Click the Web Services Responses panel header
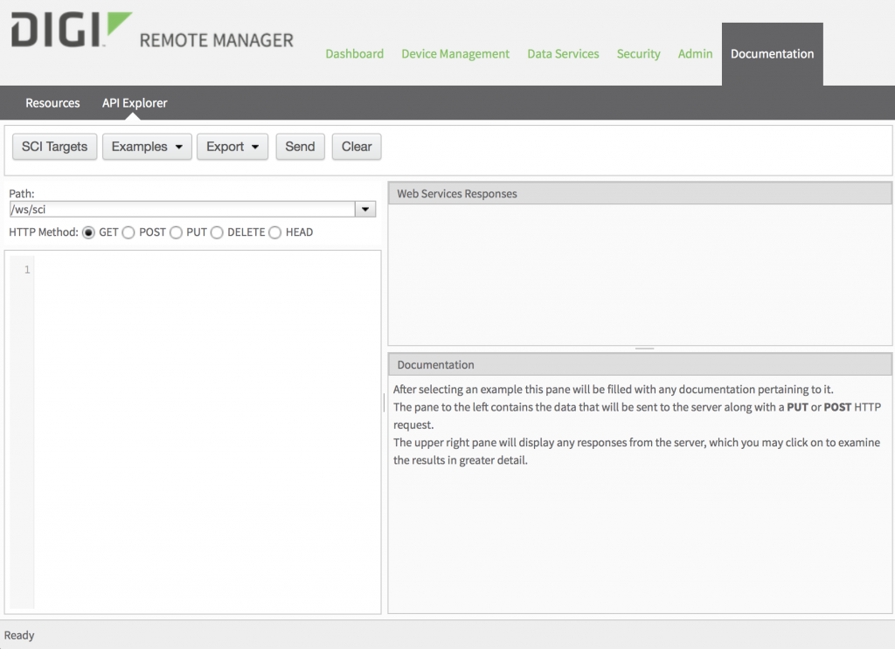The height and width of the screenshot is (649, 895). pos(640,193)
